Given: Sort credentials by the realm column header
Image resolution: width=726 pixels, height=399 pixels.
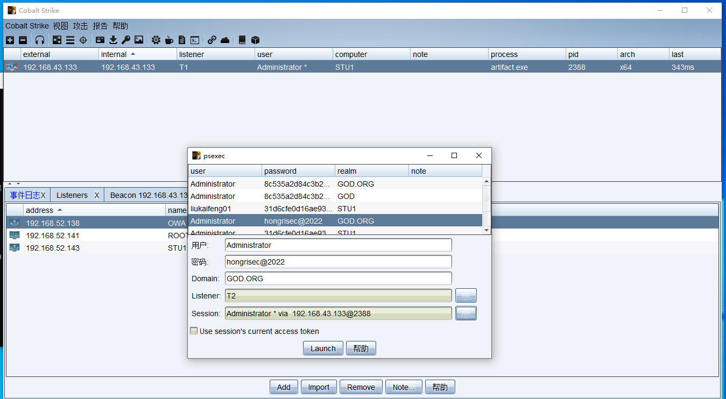Looking at the screenshot, I should point(372,171).
